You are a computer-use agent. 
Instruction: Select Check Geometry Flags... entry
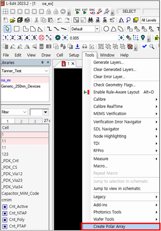[115, 85]
